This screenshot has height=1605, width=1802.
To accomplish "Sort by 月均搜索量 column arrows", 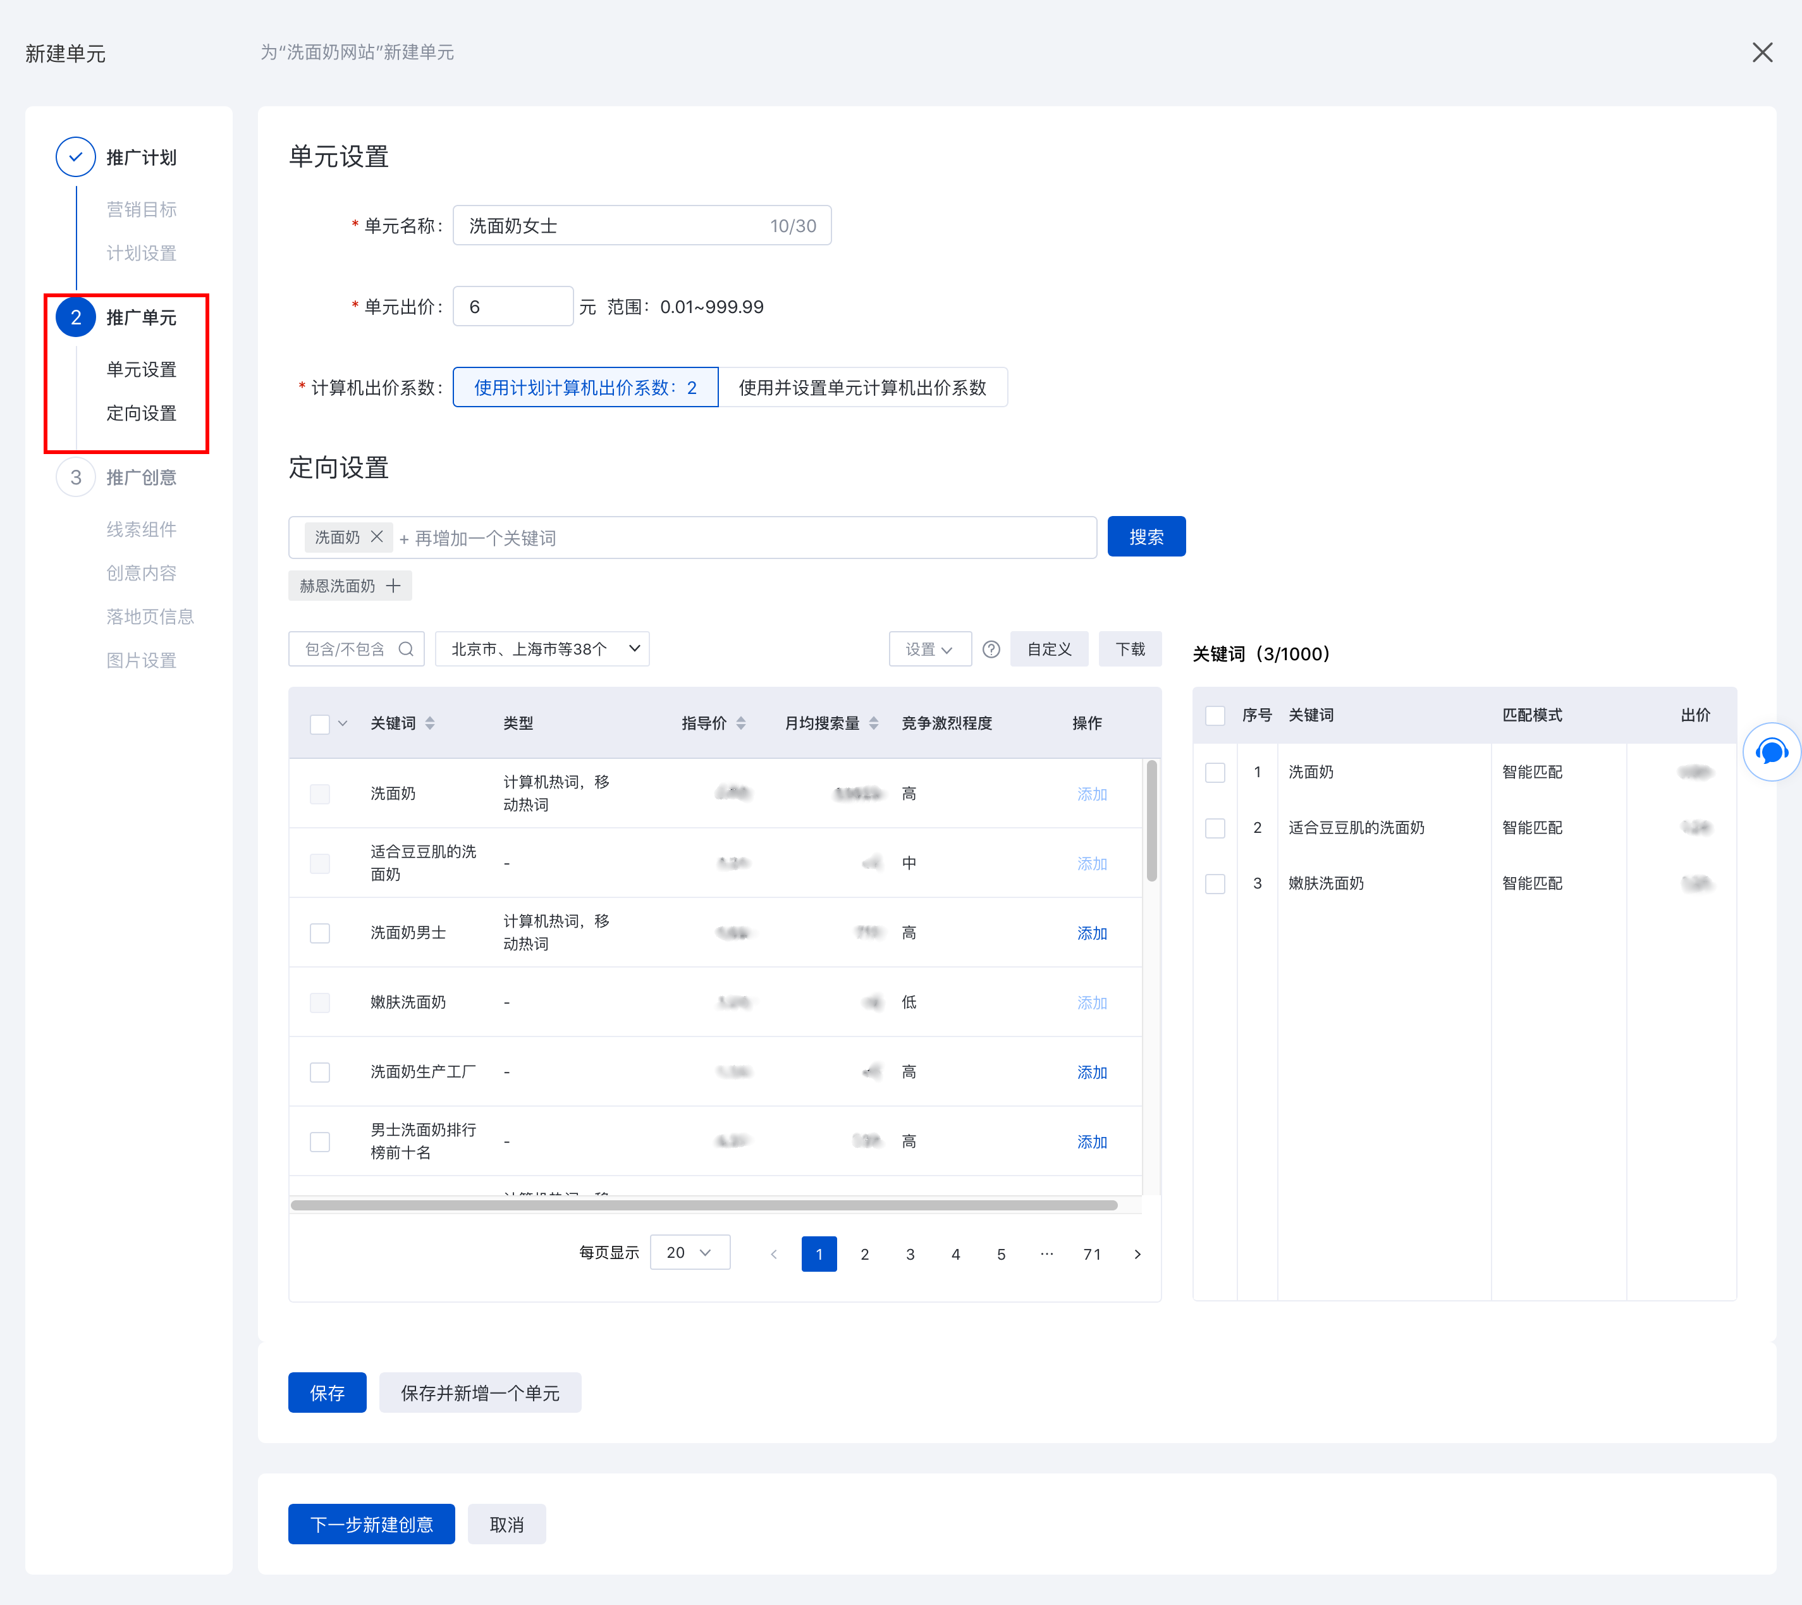I will click(874, 723).
